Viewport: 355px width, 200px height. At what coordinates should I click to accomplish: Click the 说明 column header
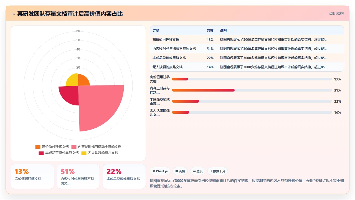pos(223,31)
